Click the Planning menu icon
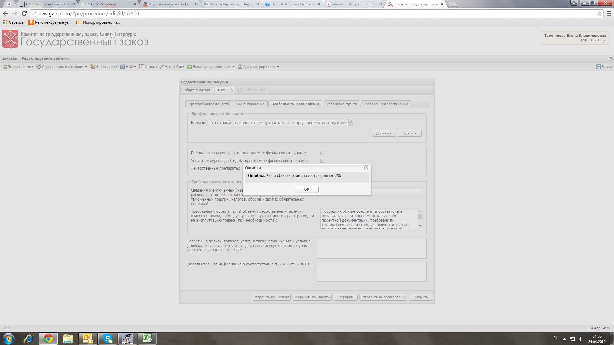 (x=4, y=67)
